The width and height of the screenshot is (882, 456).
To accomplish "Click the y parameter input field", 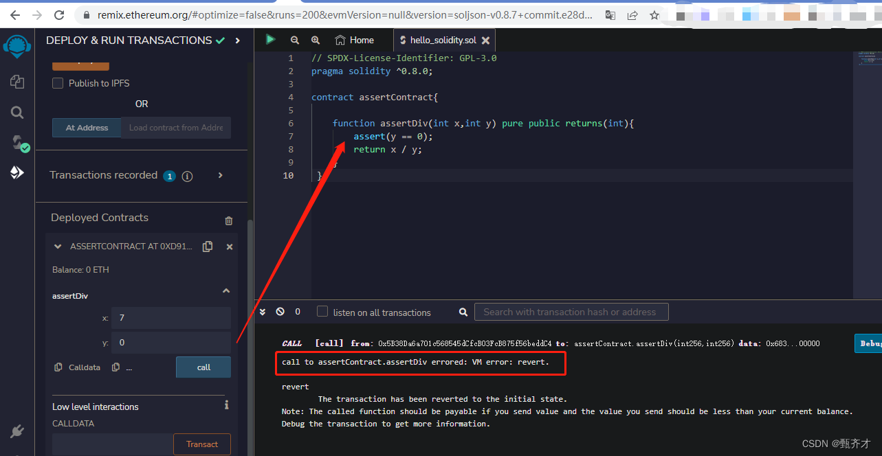I will point(171,343).
